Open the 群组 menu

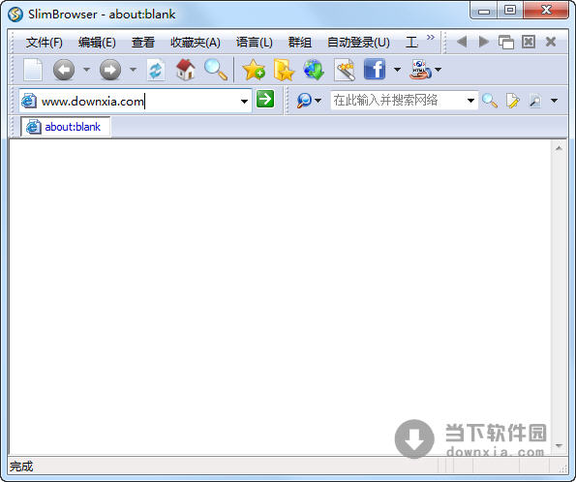pos(300,43)
